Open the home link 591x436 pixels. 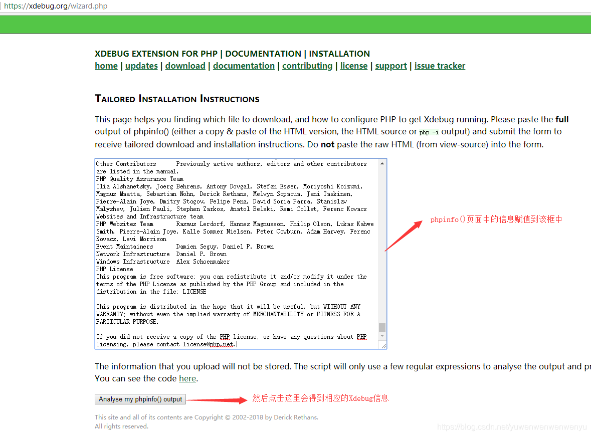click(106, 66)
